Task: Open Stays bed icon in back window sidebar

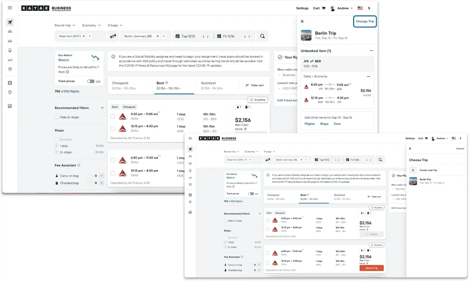Action: [x=10, y=31]
